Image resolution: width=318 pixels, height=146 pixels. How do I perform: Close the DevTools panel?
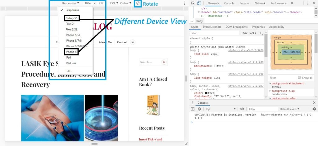pos(314,3)
